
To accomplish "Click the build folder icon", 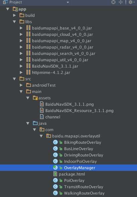I will (x=22, y=15).
